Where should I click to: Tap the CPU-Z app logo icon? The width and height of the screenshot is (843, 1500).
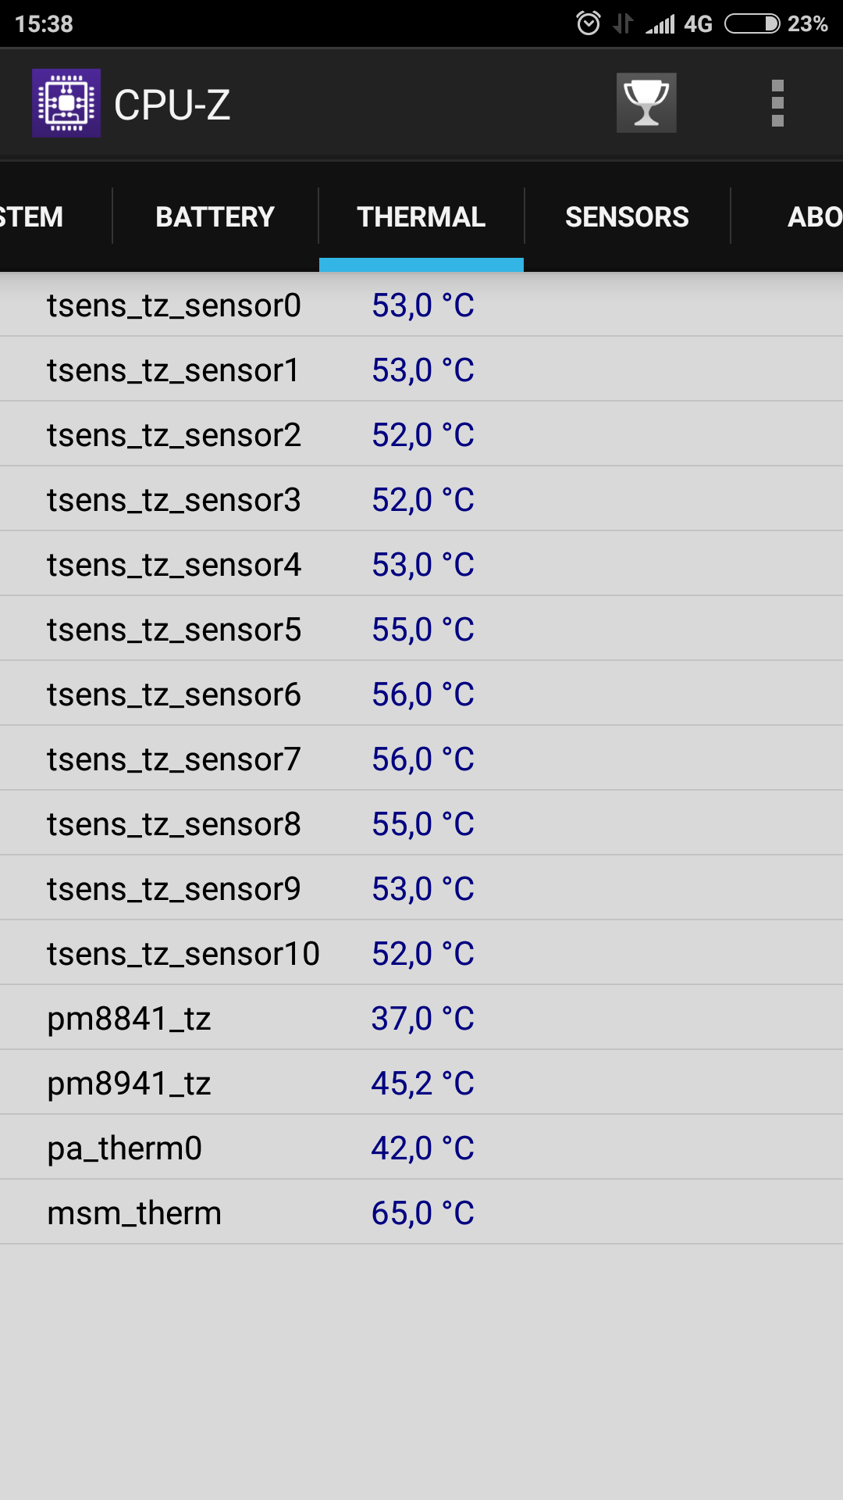(66, 103)
